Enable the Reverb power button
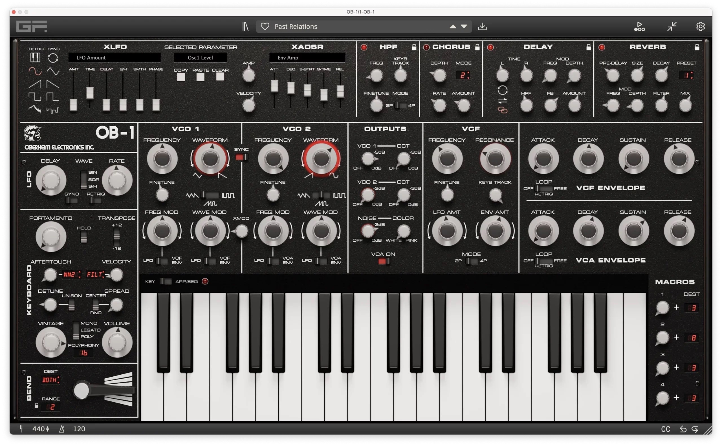The height and width of the screenshot is (446, 722). tap(602, 47)
